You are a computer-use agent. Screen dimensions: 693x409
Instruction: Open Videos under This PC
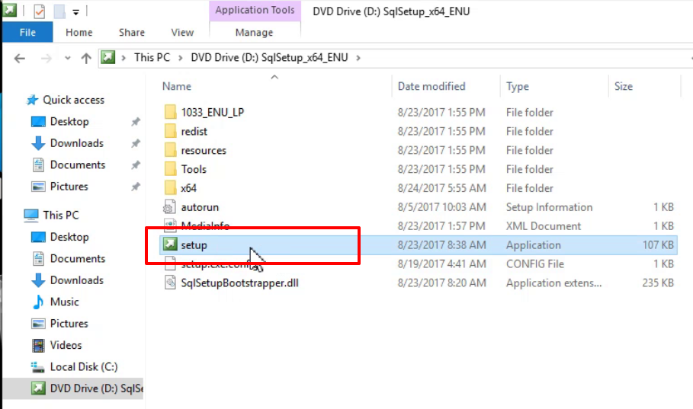pyautogui.click(x=66, y=345)
